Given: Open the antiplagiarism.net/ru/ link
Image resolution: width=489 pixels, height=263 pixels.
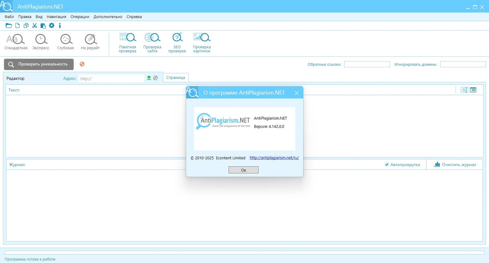Looking at the screenshot, I should pyautogui.click(x=274, y=158).
